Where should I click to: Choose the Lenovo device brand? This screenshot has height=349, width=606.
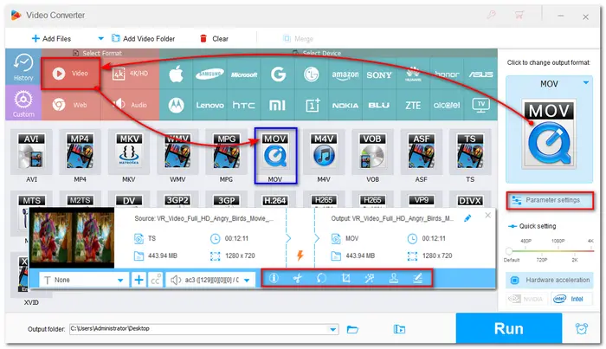coord(210,105)
